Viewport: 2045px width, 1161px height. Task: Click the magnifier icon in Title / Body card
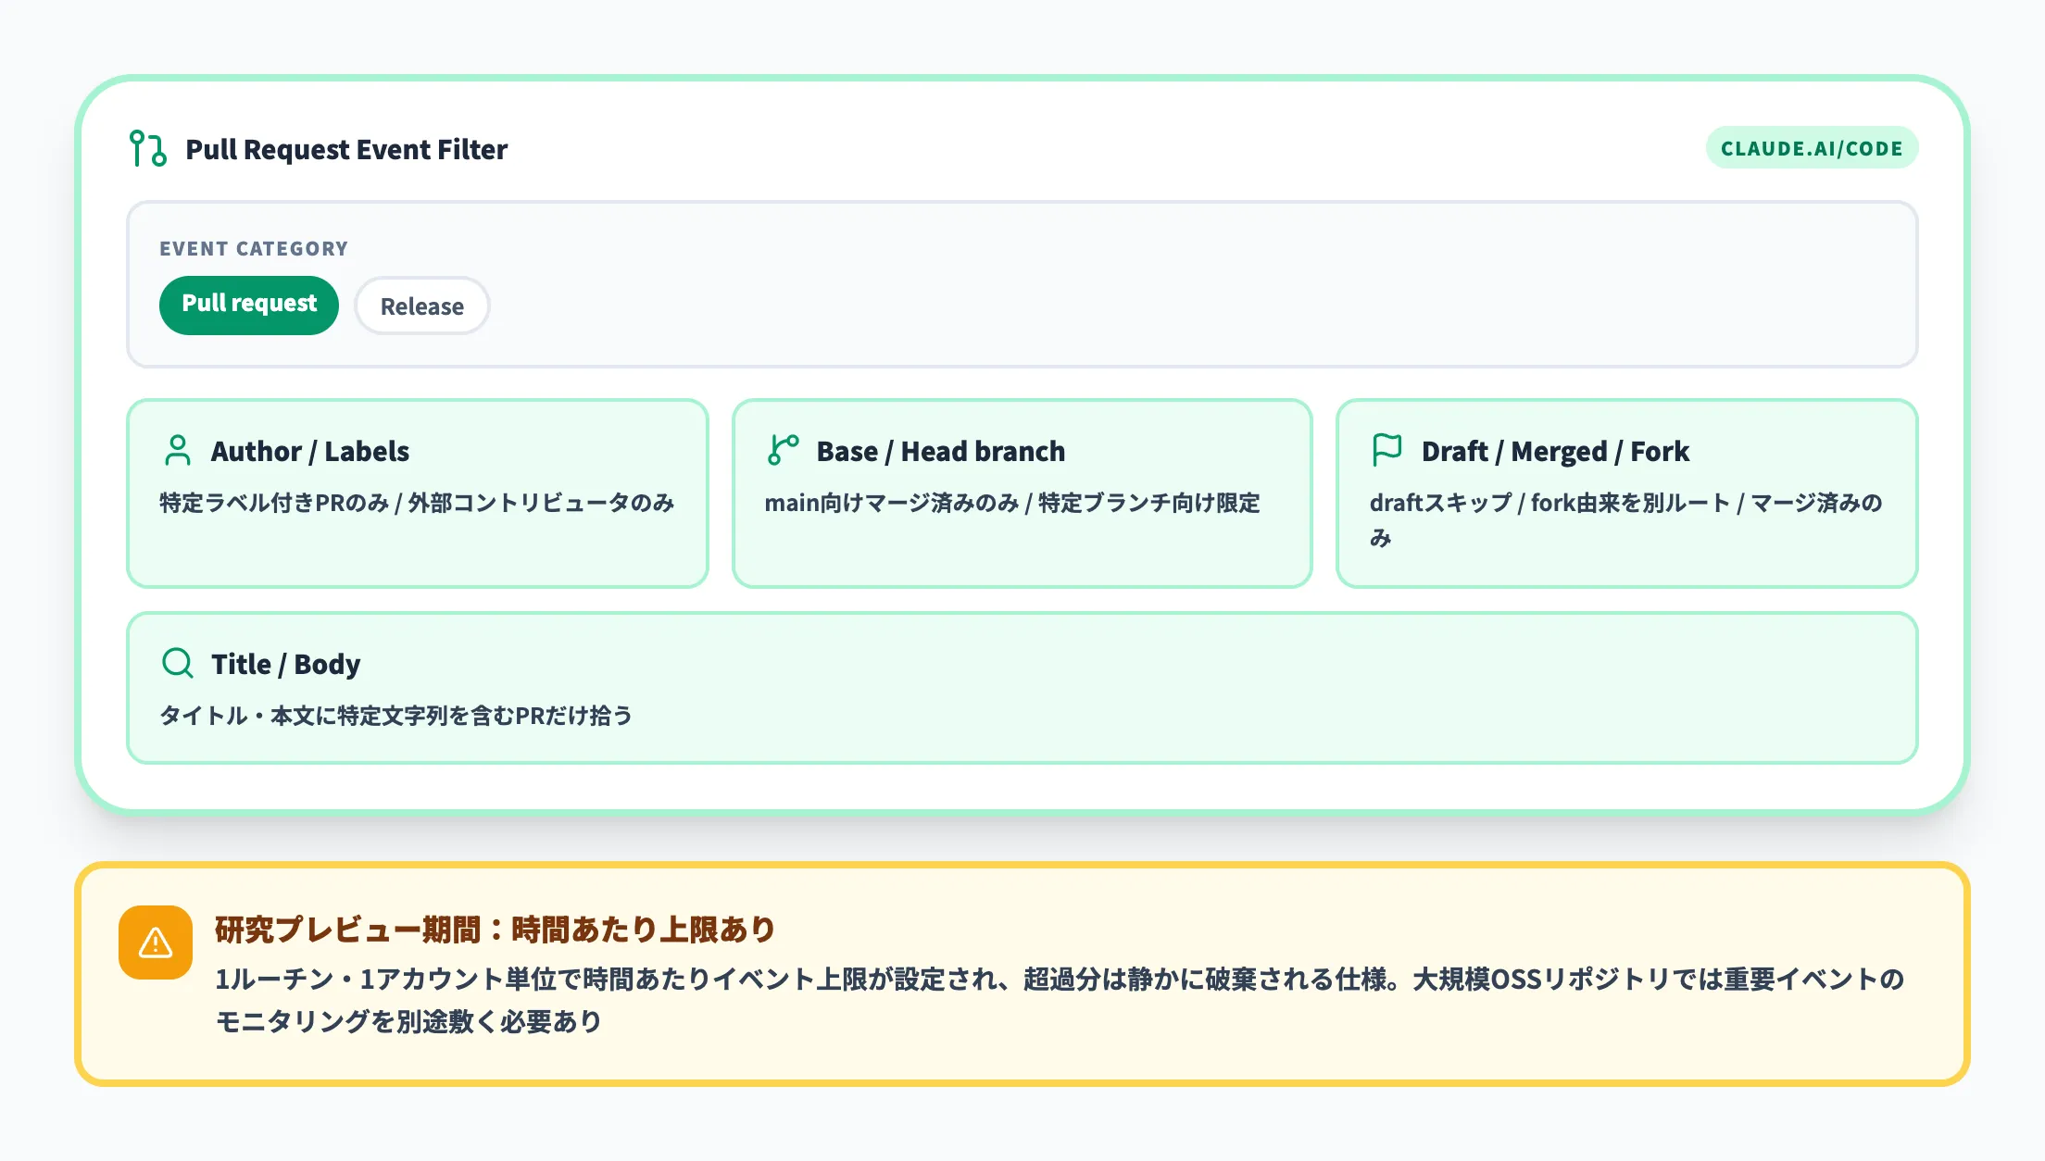pyautogui.click(x=177, y=663)
